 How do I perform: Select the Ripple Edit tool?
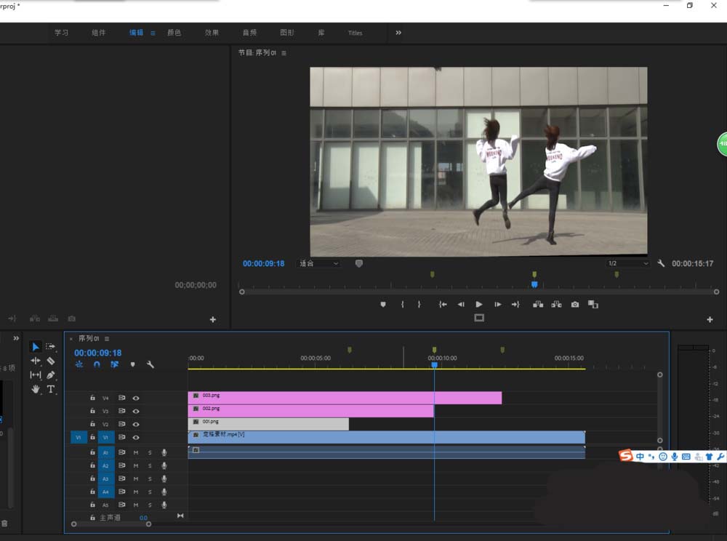click(36, 361)
